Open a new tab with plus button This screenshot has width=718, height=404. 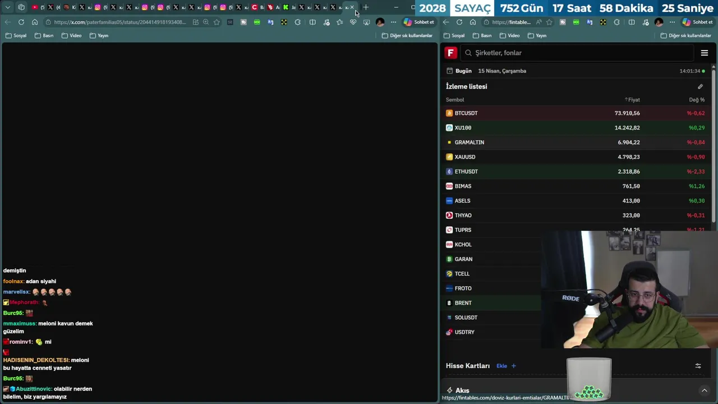(x=366, y=7)
